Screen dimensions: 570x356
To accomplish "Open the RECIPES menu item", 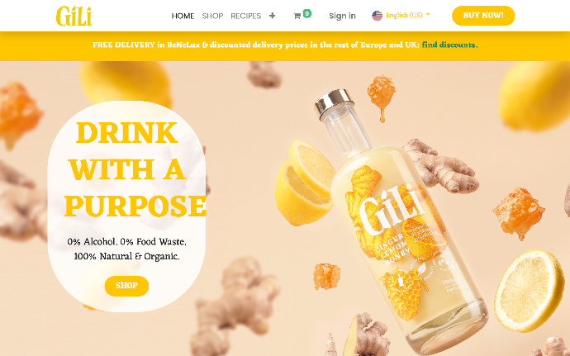I will 245,16.
